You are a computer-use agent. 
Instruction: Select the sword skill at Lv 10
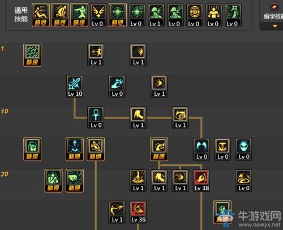(75, 86)
